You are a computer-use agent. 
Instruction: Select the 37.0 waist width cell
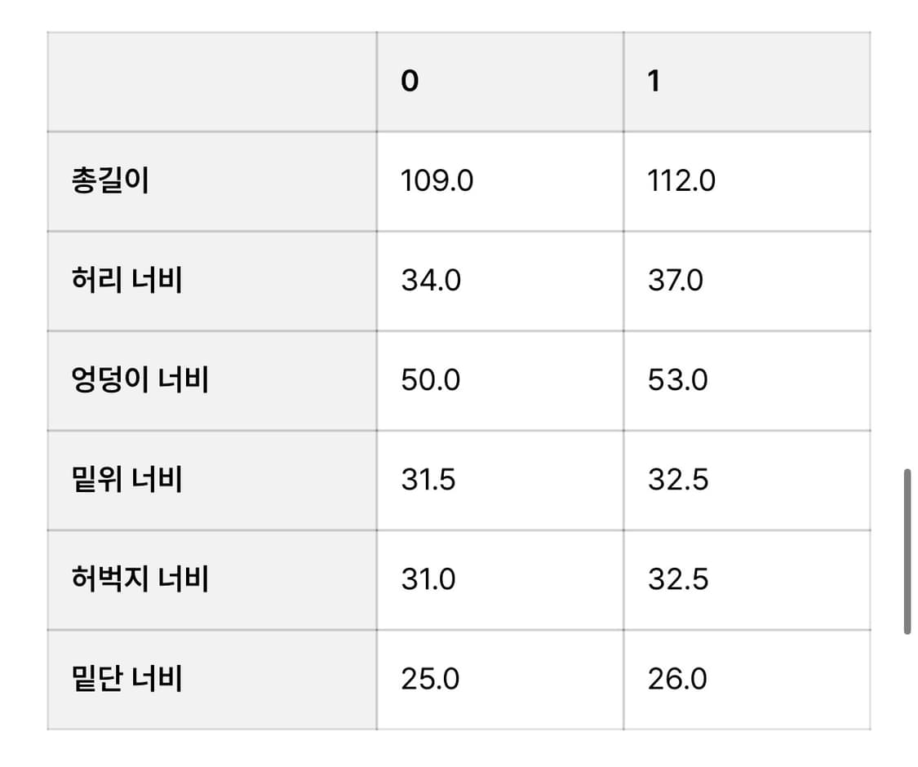[x=676, y=281]
